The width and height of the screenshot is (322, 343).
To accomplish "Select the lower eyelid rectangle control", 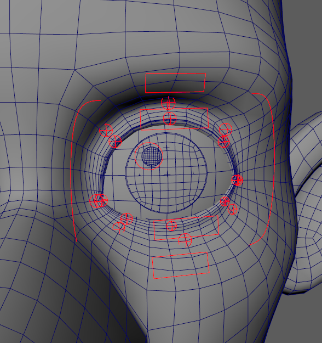I will coord(186,228).
